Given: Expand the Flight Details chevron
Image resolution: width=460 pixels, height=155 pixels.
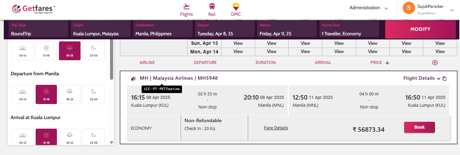Looking at the screenshot, I should point(438,78).
